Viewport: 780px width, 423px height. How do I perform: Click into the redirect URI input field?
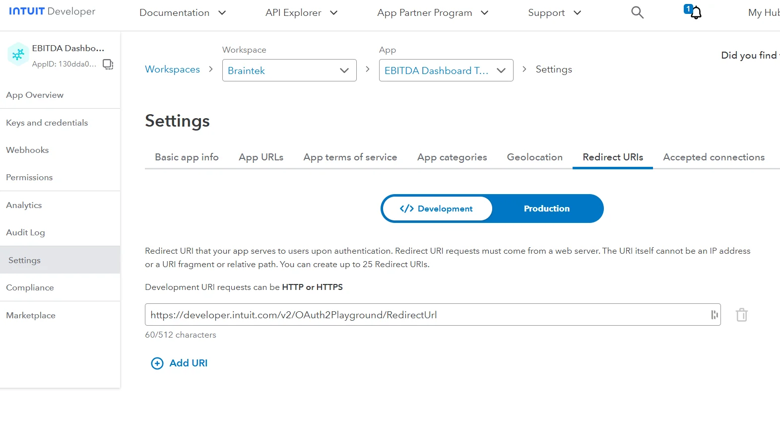433,315
